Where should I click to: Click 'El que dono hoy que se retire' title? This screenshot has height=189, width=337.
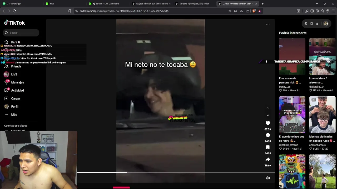click(292, 139)
